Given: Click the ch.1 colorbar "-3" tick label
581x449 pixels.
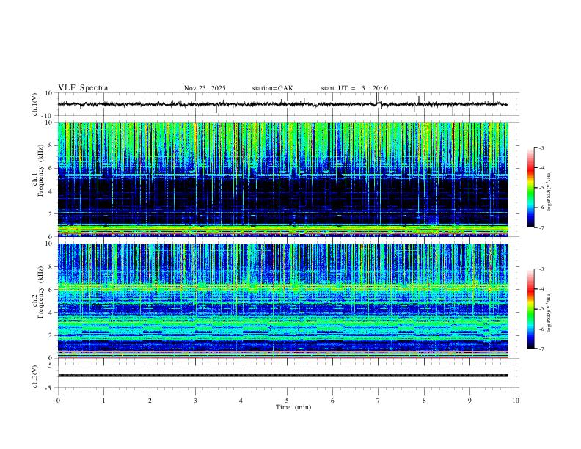Looking at the screenshot, I should point(541,148).
